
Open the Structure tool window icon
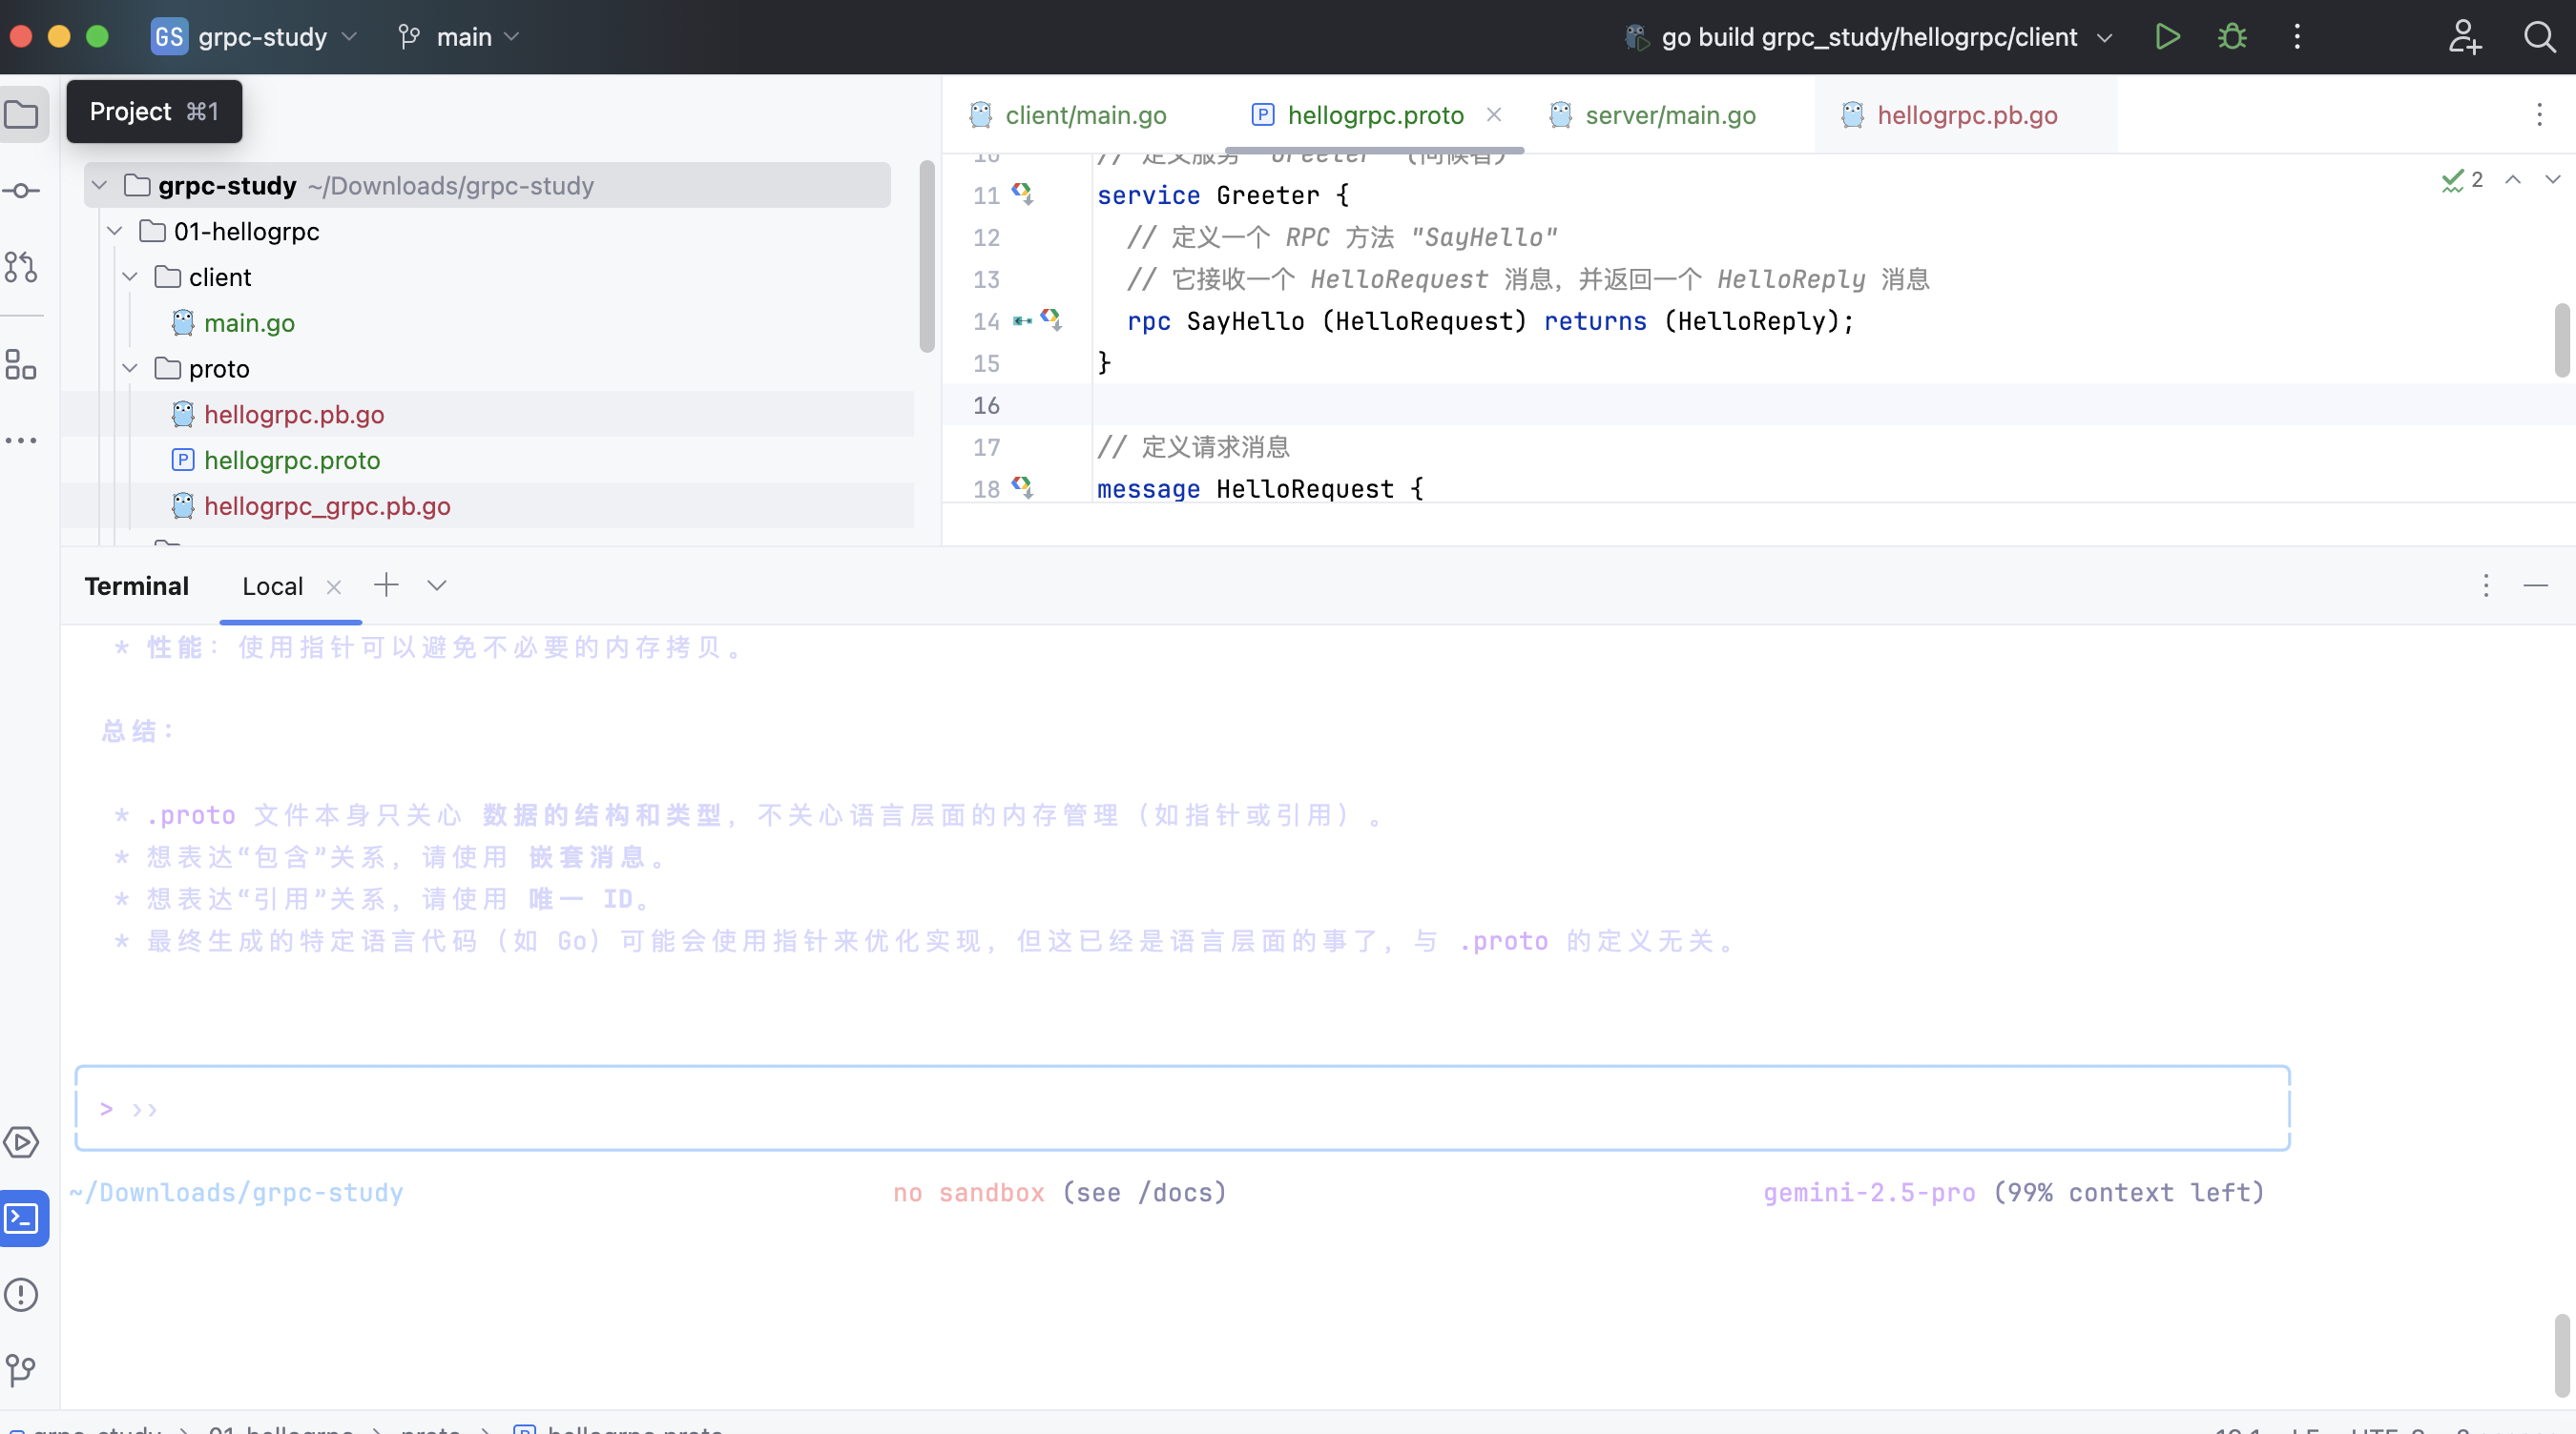coord(22,365)
